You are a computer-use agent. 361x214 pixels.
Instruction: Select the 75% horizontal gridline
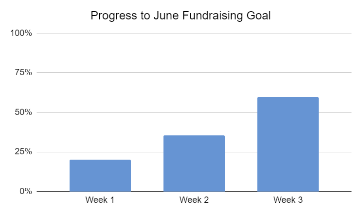(x=195, y=73)
